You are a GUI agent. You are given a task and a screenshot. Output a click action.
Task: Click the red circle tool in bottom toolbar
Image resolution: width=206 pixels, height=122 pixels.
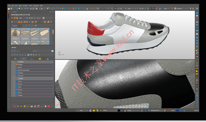point(49,106)
